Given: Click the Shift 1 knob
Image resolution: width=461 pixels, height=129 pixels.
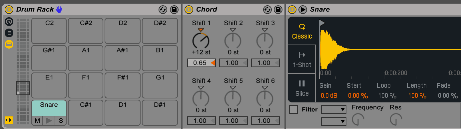Looking at the screenshot, I should (x=201, y=41).
